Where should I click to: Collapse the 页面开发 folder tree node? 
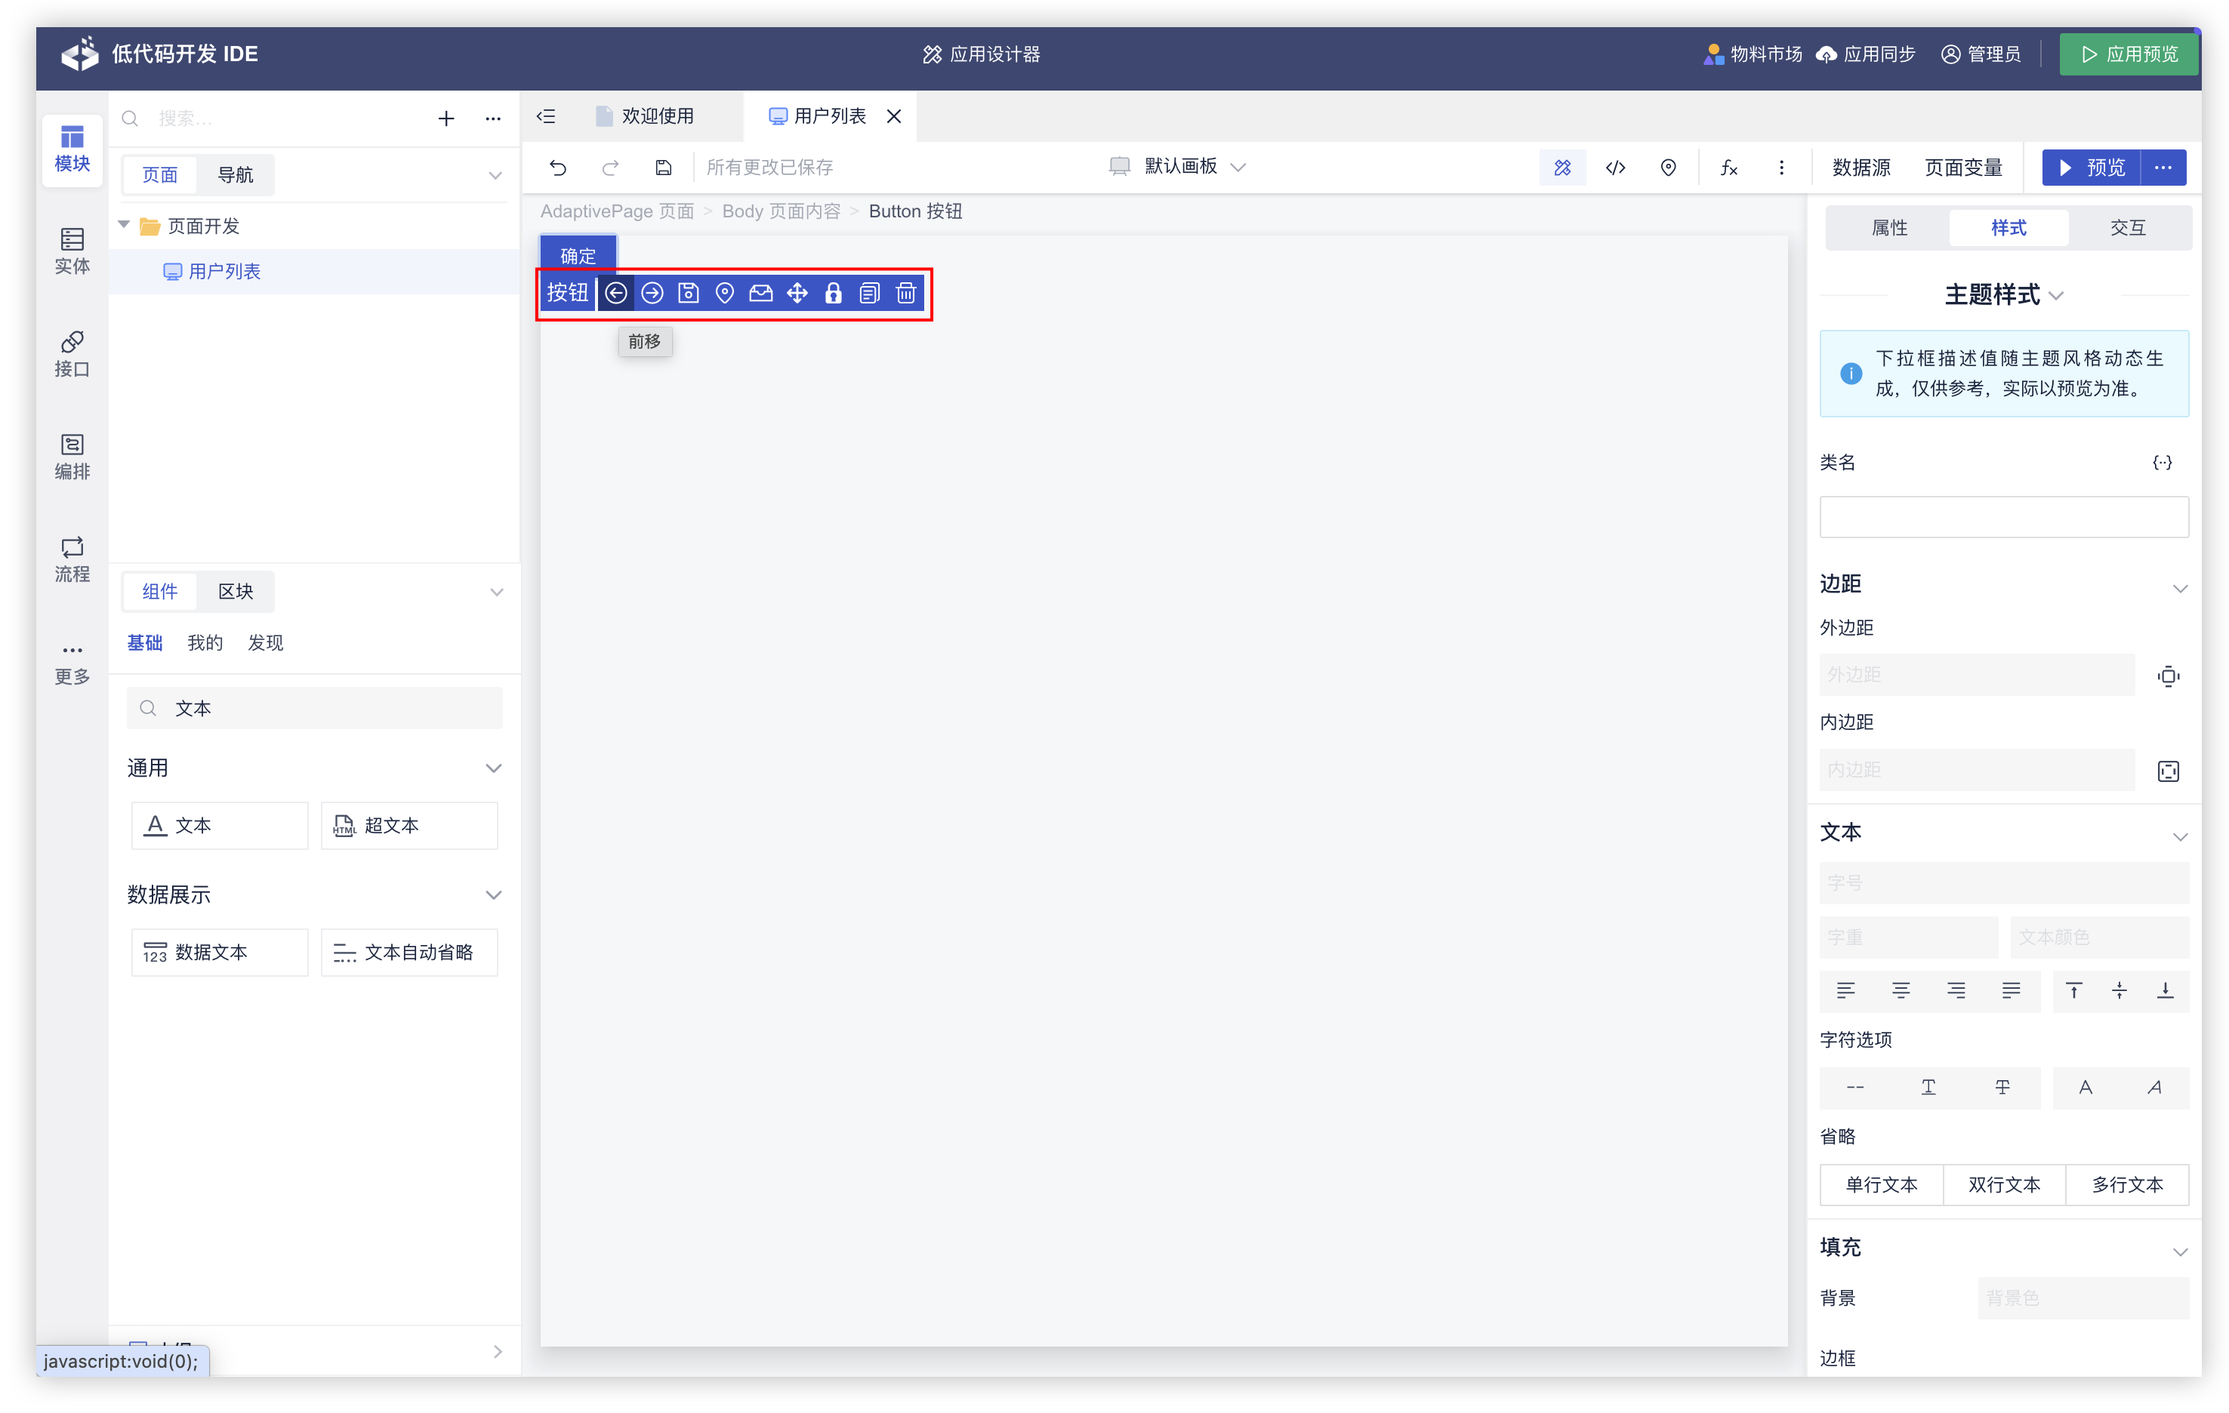tap(124, 225)
